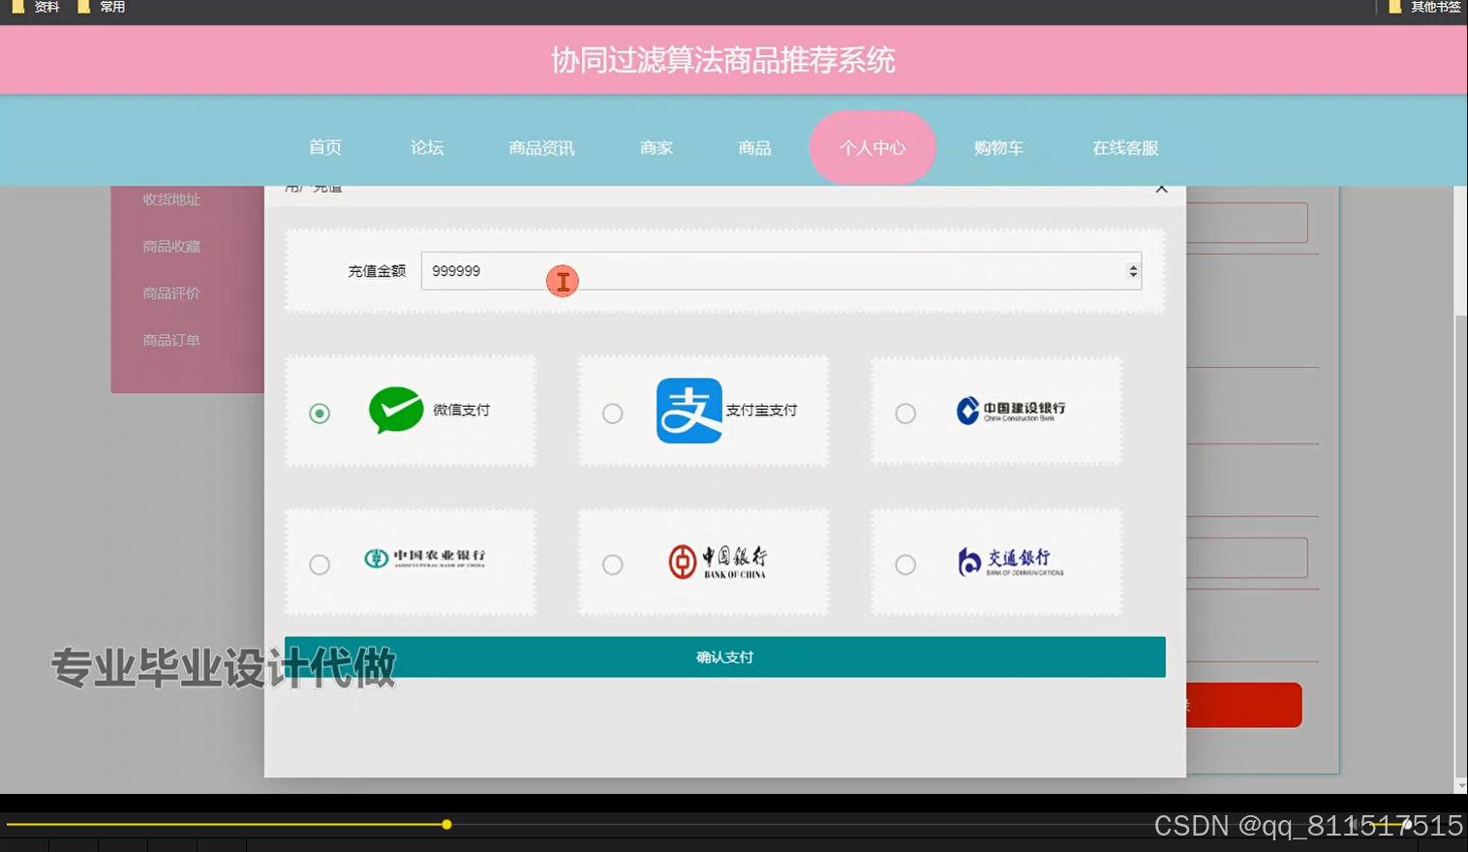1468x852 pixels.
Task: Click inside the 充值金额 input field
Action: pyautogui.click(x=678, y=271)
